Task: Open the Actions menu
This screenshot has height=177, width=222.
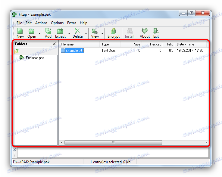Action: coord(41,23)
